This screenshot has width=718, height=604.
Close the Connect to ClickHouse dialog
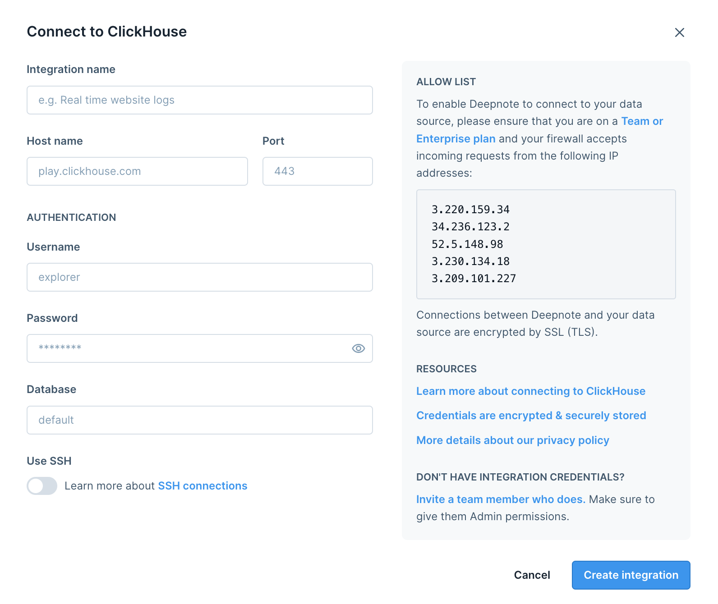[x=679, y=32]
